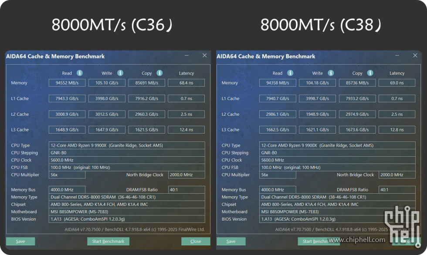Start Benchmark in the right window
This screenshot has width=427, height=255.
[319, 241]
